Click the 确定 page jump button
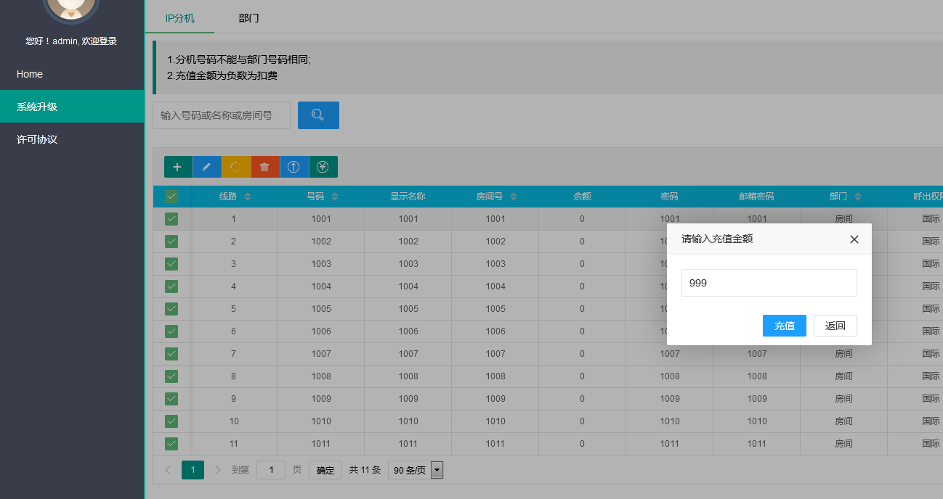Viewport: 943px width, 499px height. [x=325, y=470]
